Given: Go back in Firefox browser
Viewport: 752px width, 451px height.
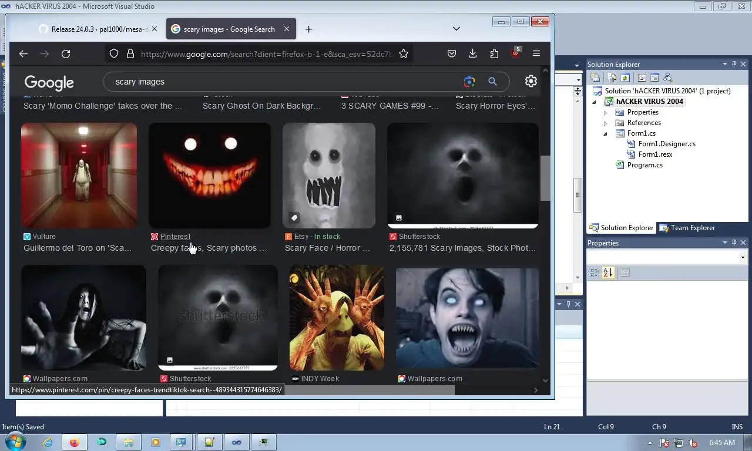Looking at the screenshot, I should pos(23,53).
